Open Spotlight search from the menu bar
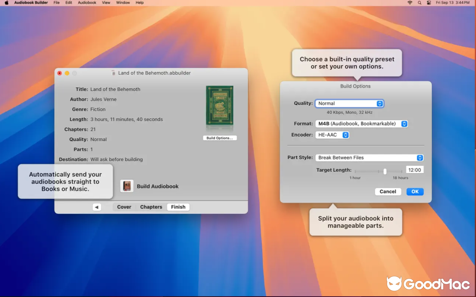The image size is (476, 297). coord(419,3)
